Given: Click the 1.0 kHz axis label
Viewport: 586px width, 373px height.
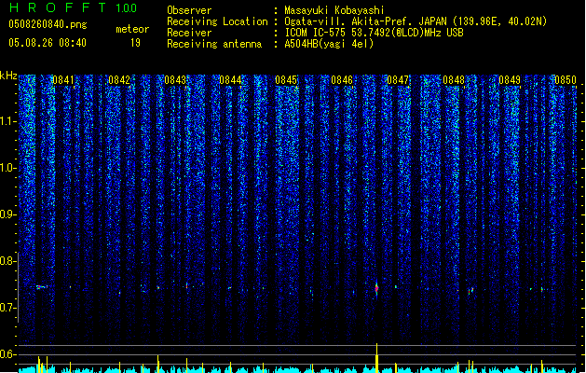Looking at the screenshot, I should [x=7, y=168].
